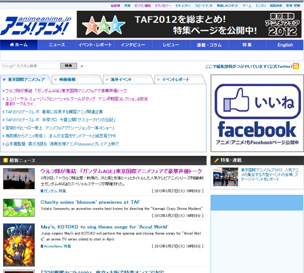Open the ユニバーサル ミュージック戦国コレクション link
304x273 pixels.
(x=77, y=101)
